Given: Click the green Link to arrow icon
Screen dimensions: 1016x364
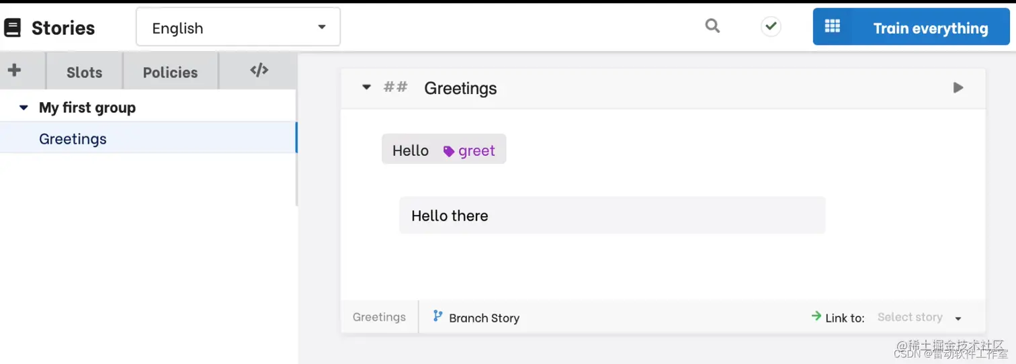Looking at the screenshot, I should (x=816, y=316).
